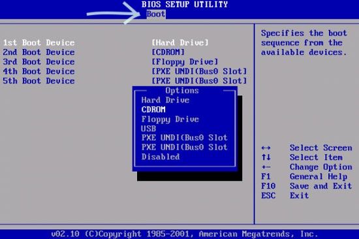The height and width of the screenshot is (239, 359).
Task: Select the 5th Boot Device row label
Action: click(x=39, y=81)
